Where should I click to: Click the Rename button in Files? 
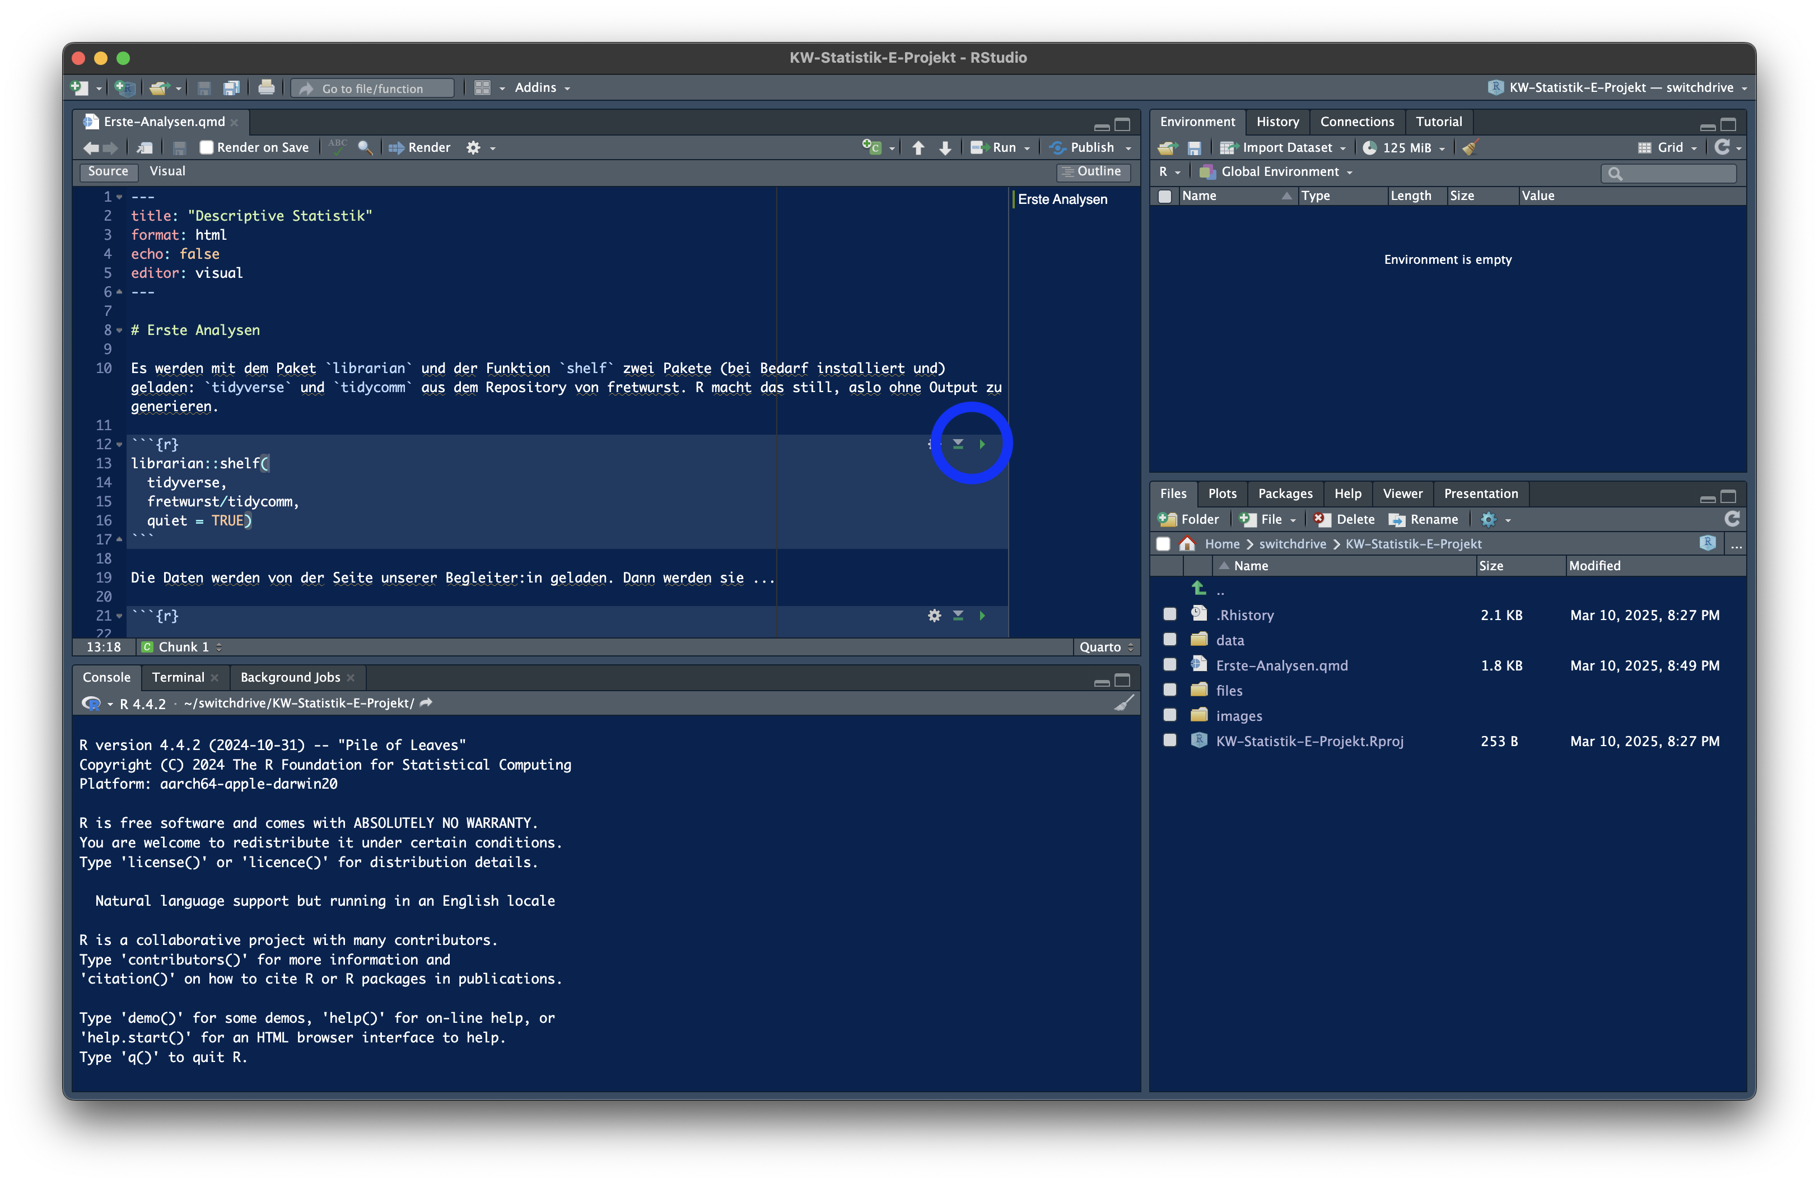pos(1423,520)
